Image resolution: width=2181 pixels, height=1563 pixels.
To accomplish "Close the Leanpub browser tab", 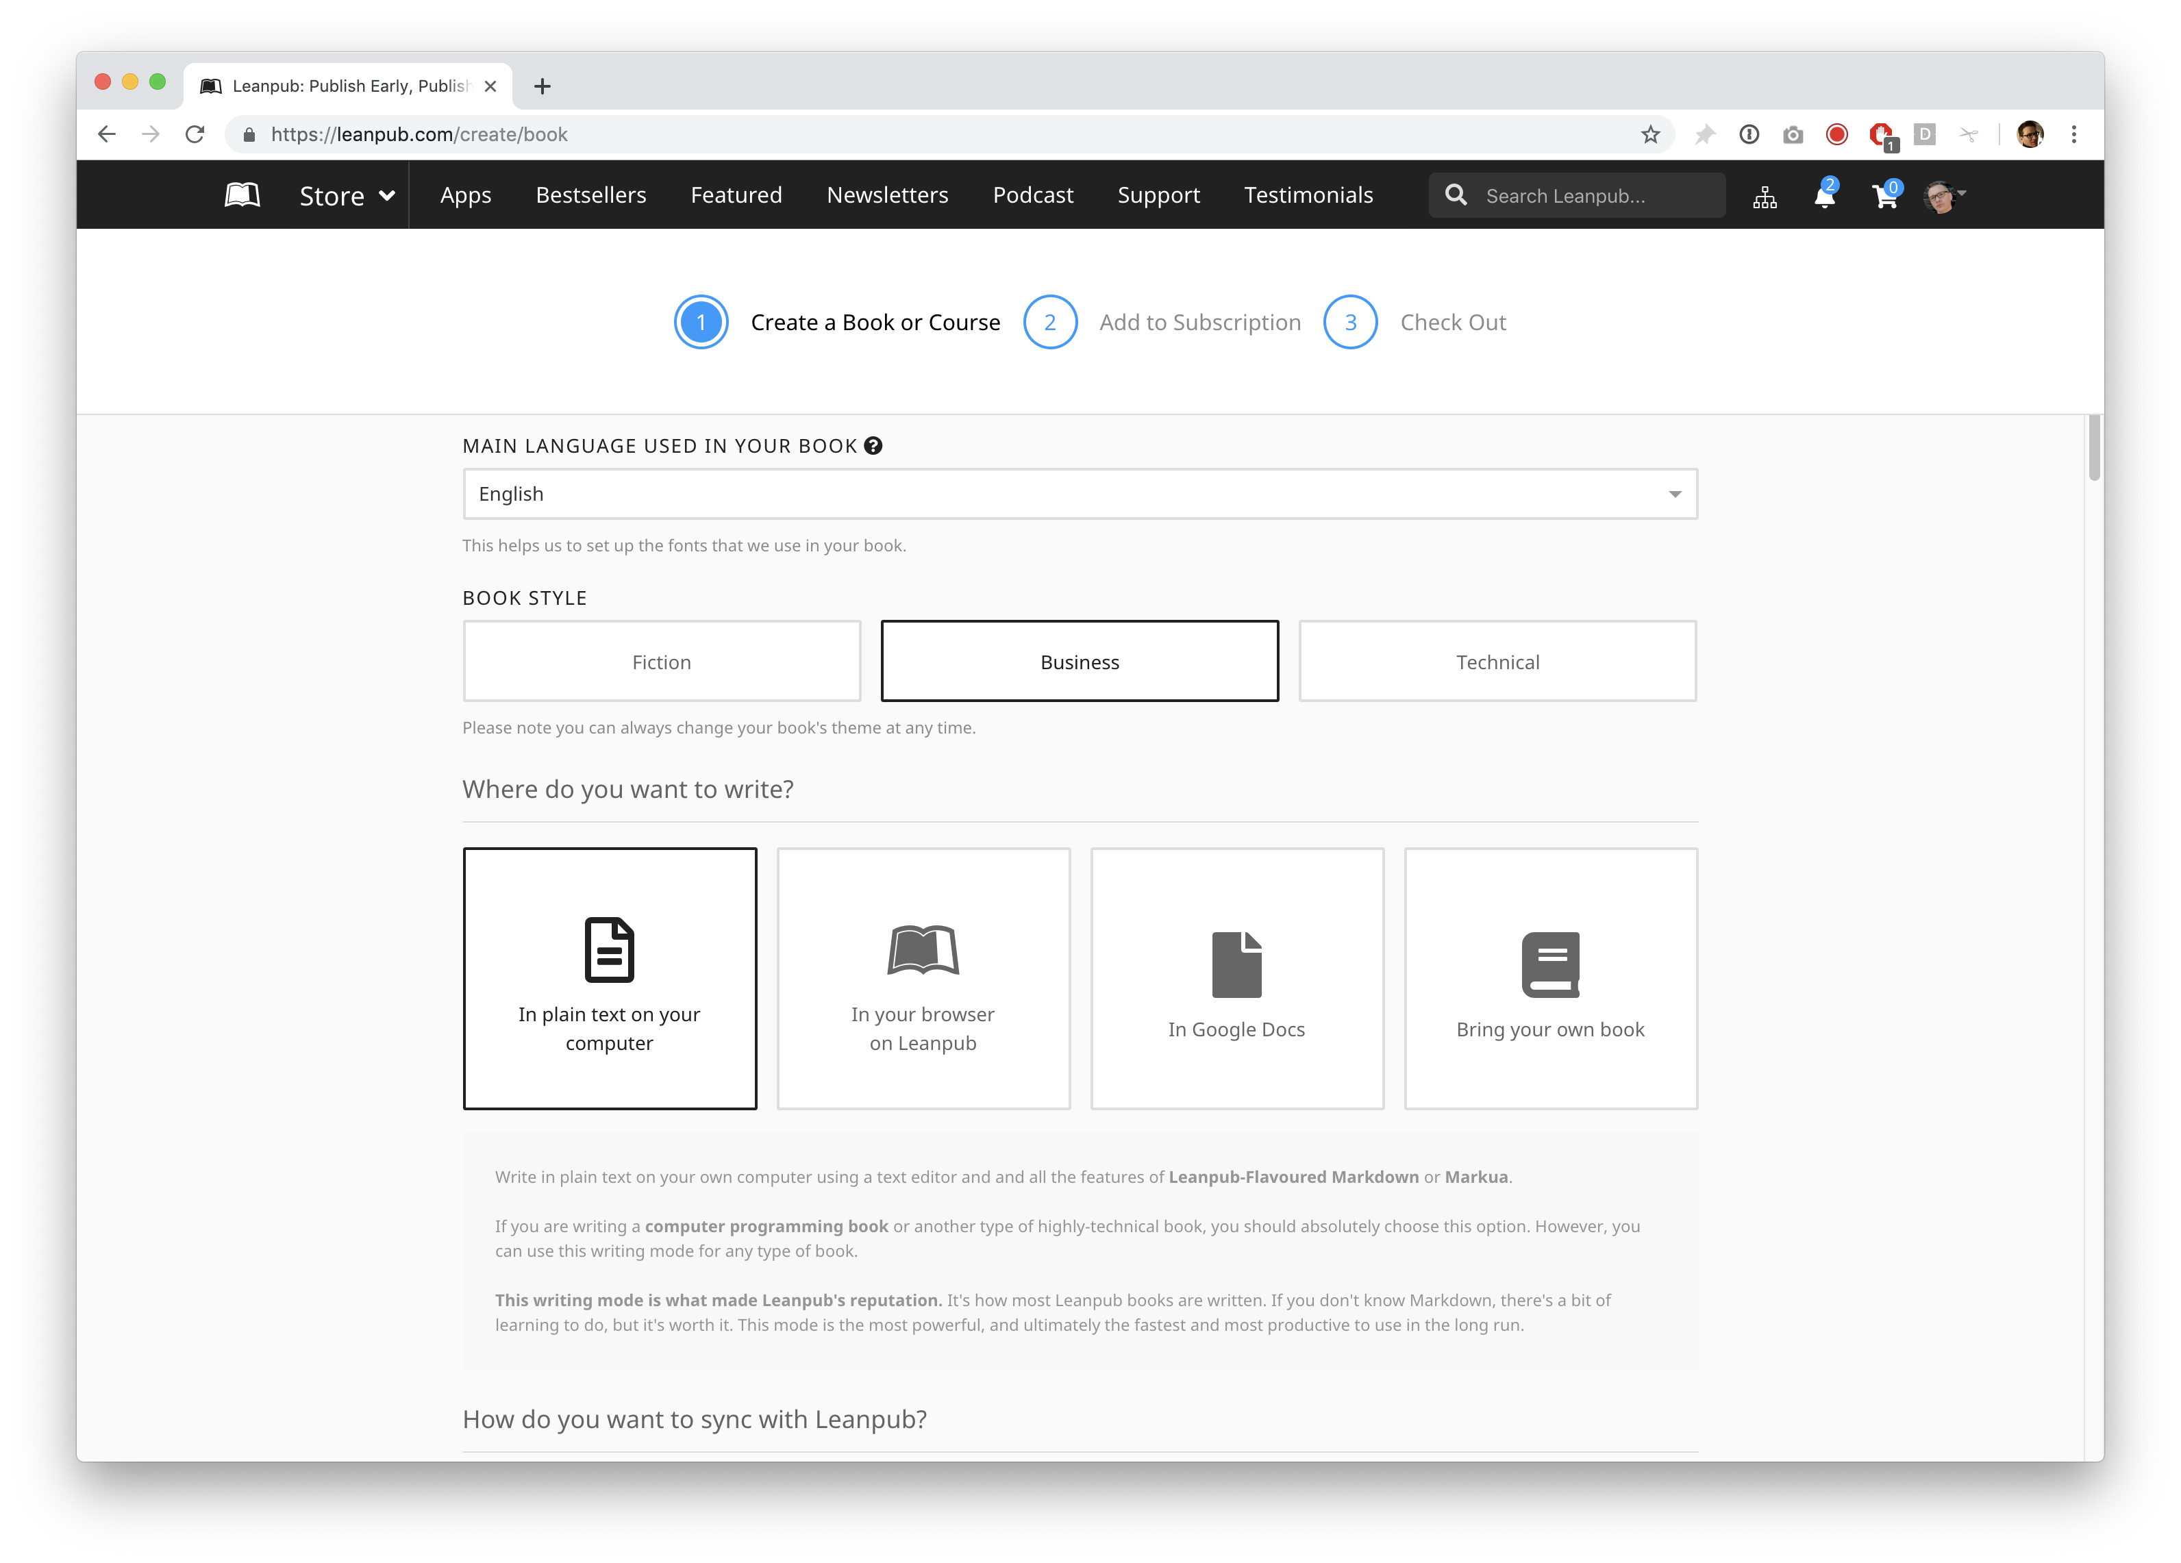I will pos(490,86).
